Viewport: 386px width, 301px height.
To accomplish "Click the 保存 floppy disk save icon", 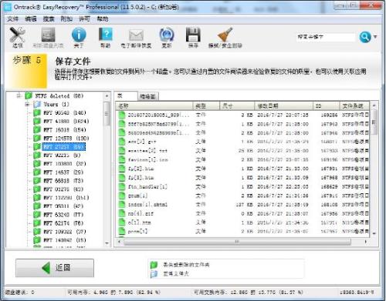I will pos(193,35).
